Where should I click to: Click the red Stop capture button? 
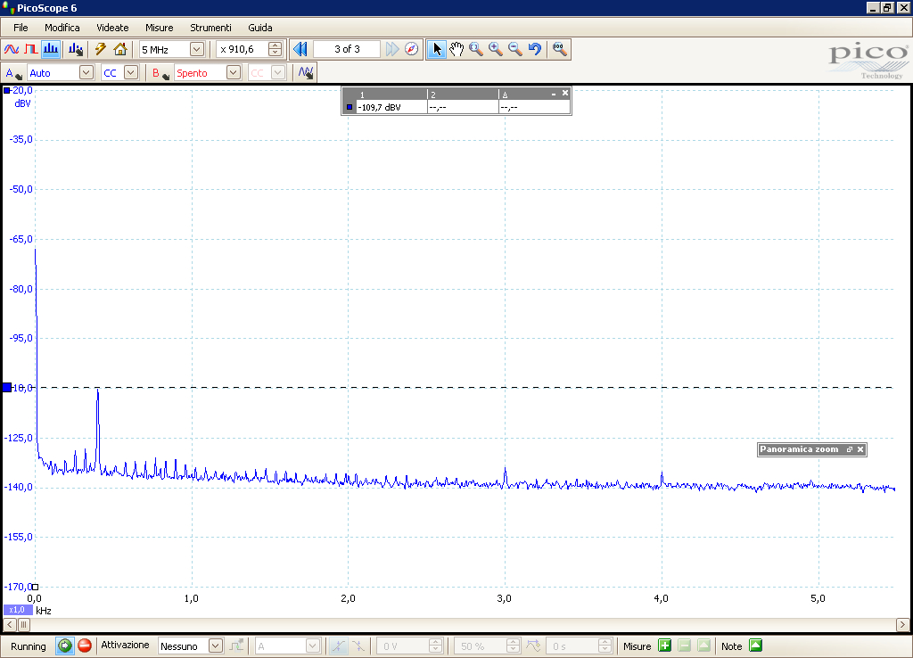pos(85,646)
